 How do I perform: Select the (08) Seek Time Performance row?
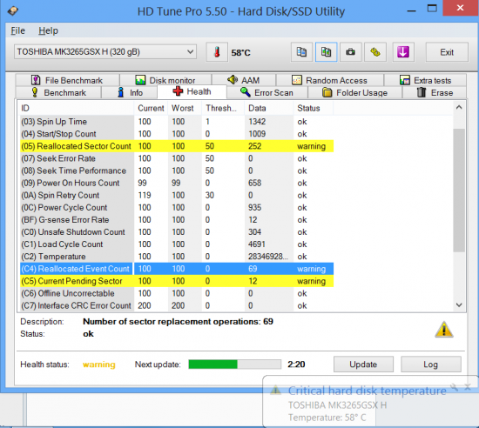(177, 171)
